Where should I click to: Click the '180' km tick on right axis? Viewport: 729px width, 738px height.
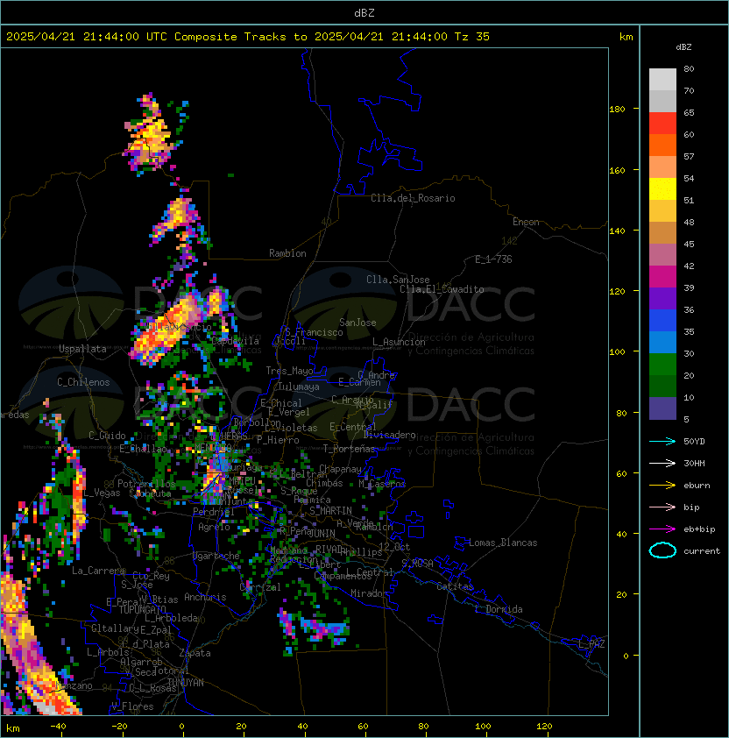pyautogui.click(x=617, y=110)
